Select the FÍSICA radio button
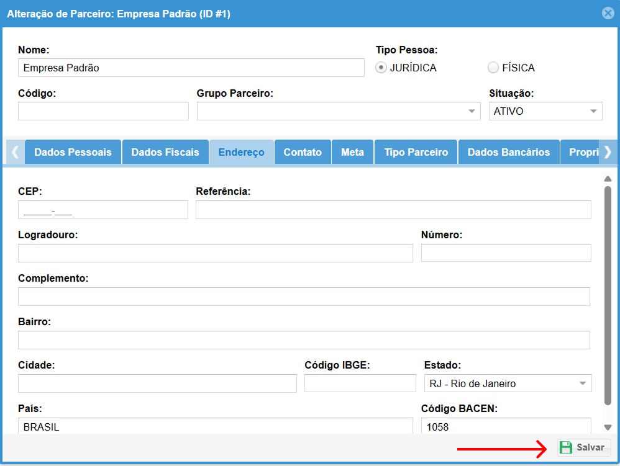 [493, 68]
